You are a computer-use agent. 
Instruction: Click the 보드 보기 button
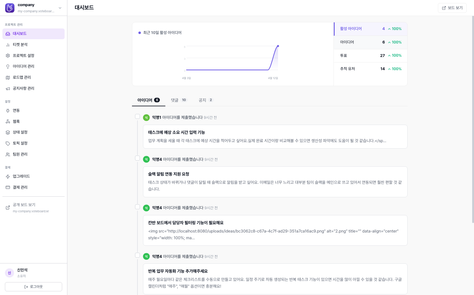[x=452, y=8]
